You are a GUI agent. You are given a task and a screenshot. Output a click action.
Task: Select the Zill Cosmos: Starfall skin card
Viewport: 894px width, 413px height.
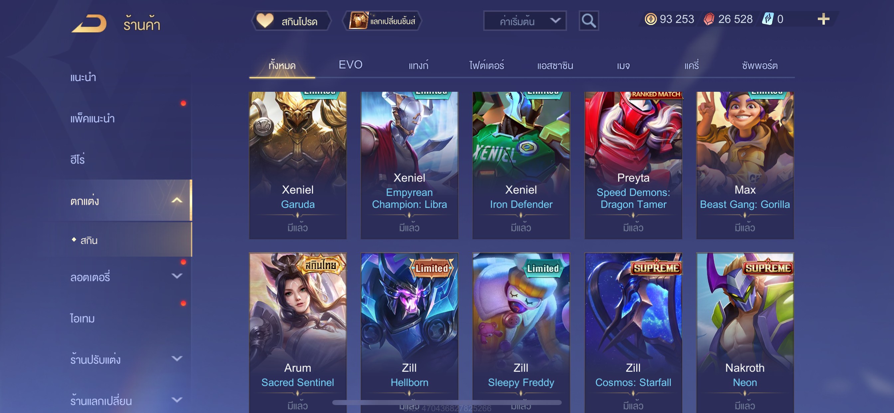click(x=633, y=333)
